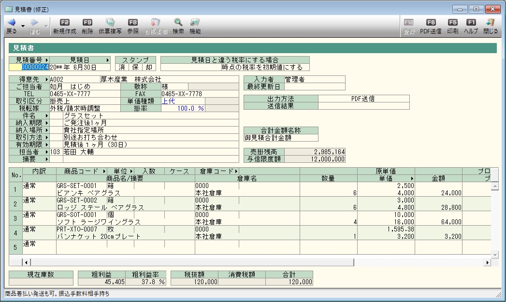The height and width of the screenshot is (302, 506).
Task: Select table row number 5
Action: pos(15,247)
